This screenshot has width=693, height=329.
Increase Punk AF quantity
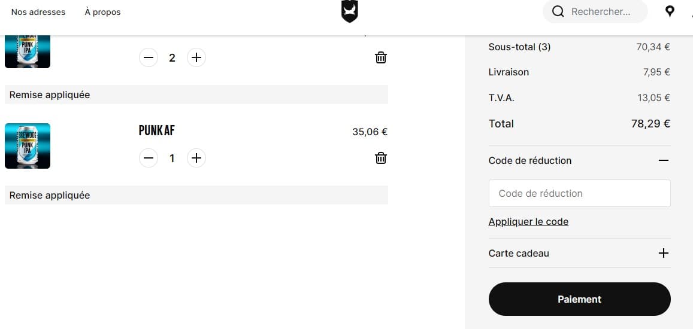pos(196,158)
